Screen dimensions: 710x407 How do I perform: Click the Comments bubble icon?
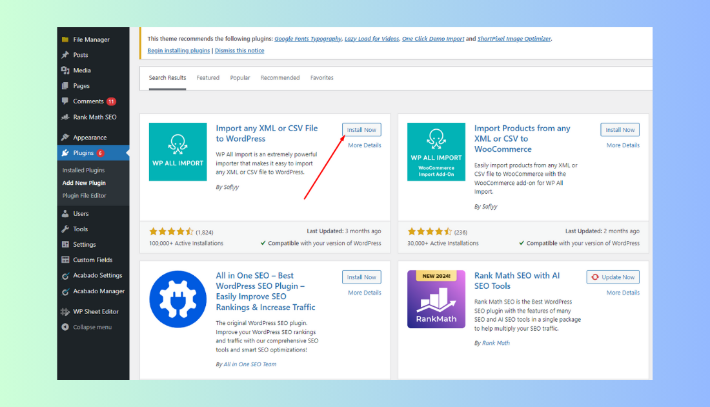[x=65, y=101]
